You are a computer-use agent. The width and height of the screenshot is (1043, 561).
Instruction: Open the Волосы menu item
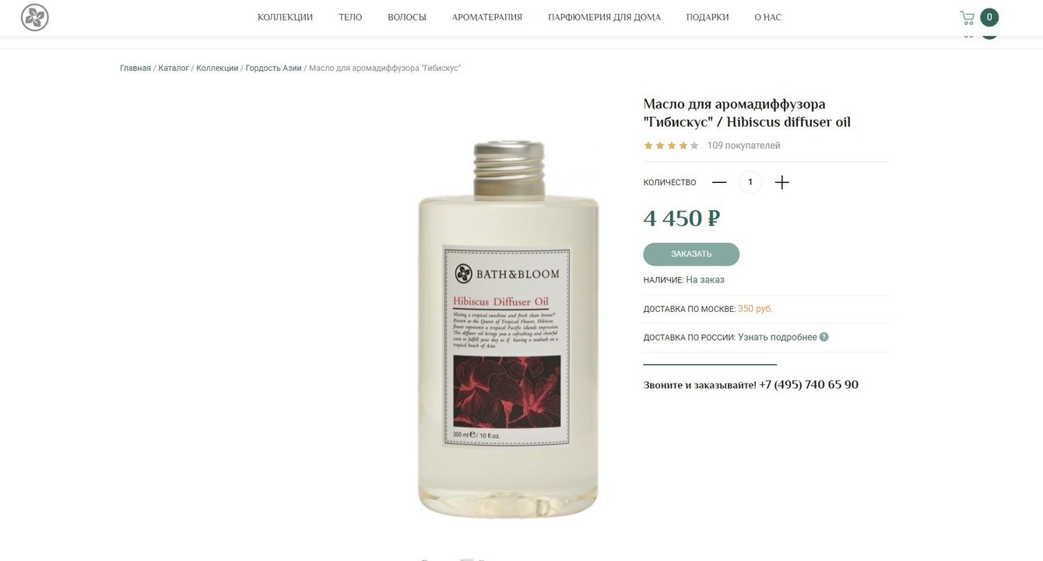point(407,17)
